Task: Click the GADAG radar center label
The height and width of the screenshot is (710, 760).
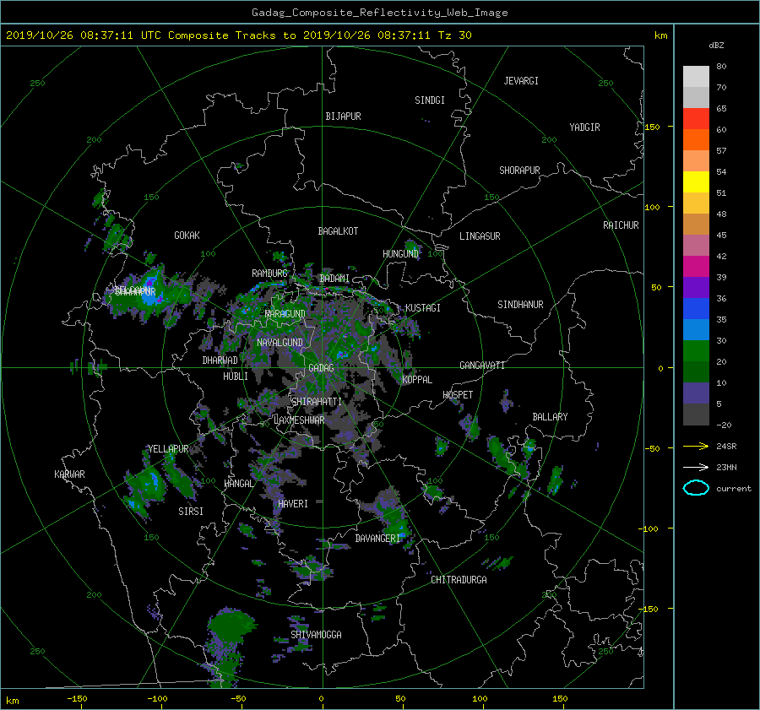Action: pos(321,368)
